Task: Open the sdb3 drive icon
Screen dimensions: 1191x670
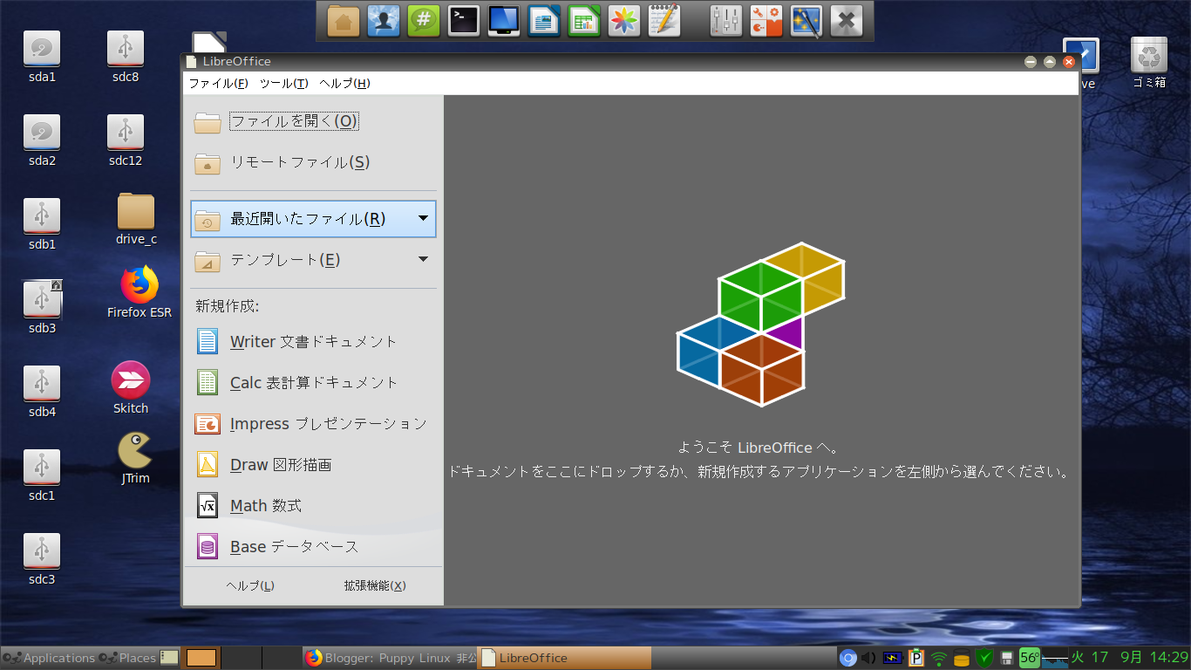Action: pos(42,300)
